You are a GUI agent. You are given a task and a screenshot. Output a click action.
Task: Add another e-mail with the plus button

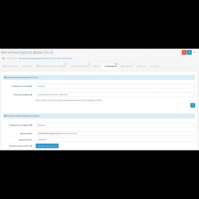click(x=193, y=105)
